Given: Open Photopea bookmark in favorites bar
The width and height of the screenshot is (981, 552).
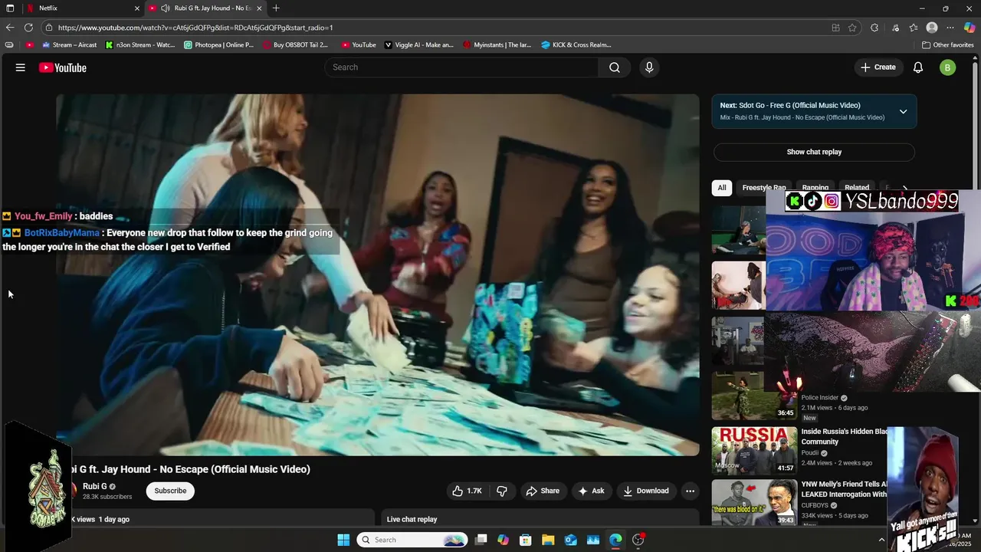Looking at the screenshot, I should [218, 44].
